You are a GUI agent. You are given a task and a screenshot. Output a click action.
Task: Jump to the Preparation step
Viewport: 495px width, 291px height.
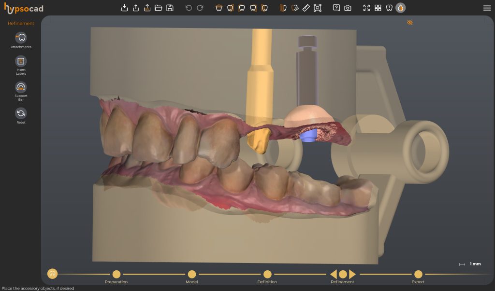pos(116,274)
